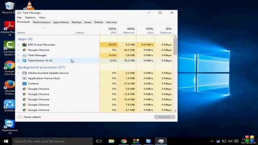Sort by the Status column header
The width and height of the screenshot is (258, 145).
click(x=87, y=31)
